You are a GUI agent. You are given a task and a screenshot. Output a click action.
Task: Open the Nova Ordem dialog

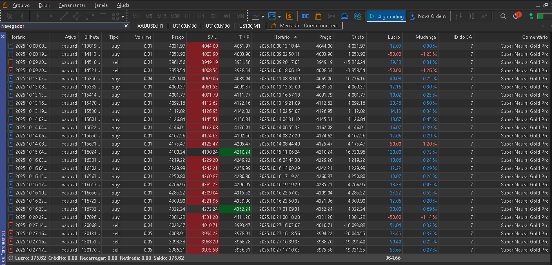(x=428, y=16)
